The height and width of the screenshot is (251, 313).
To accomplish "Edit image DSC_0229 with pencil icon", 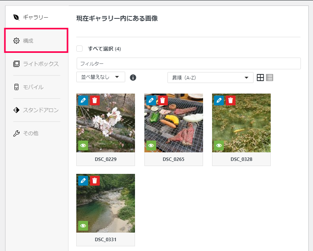I will (83, 100).
